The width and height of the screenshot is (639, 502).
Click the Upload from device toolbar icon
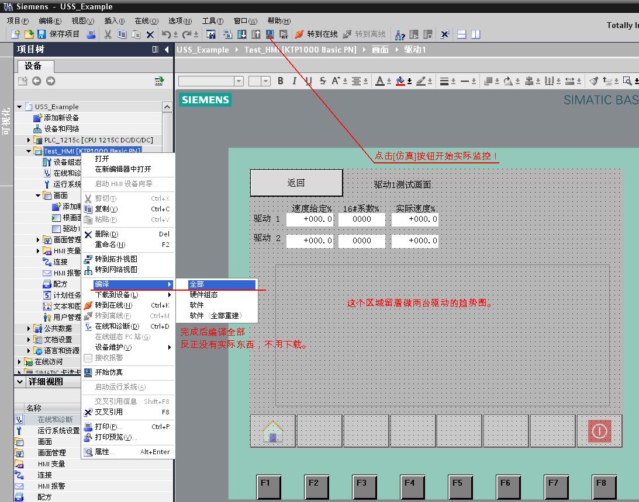(x=255, y=34)
